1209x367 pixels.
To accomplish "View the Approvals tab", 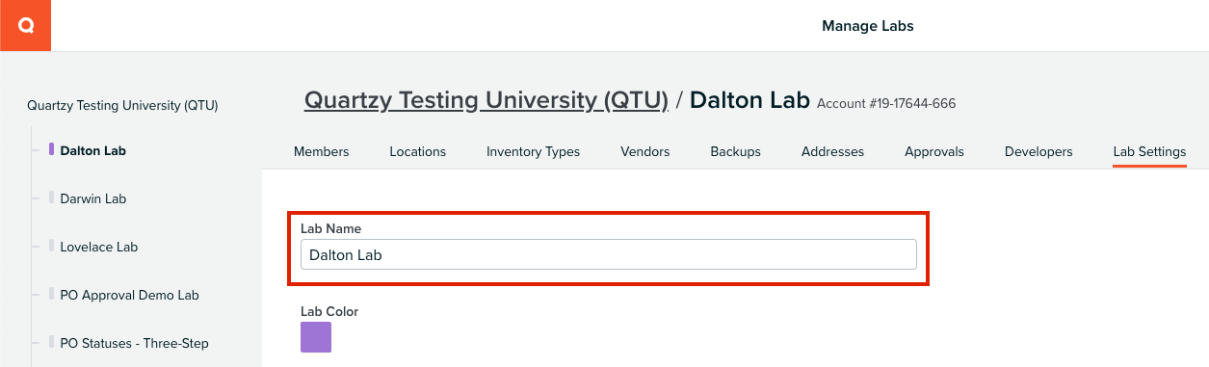I will tap(933, 151).
